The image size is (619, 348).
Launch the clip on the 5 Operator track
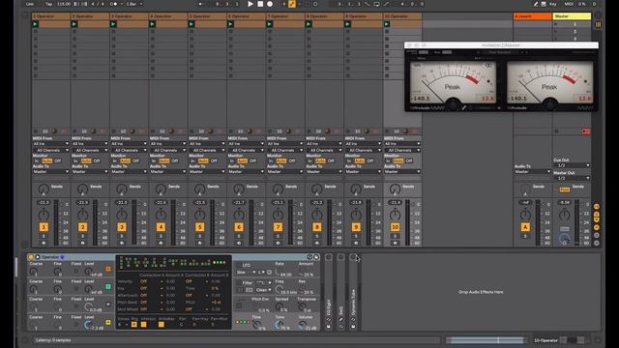point(192,24)
